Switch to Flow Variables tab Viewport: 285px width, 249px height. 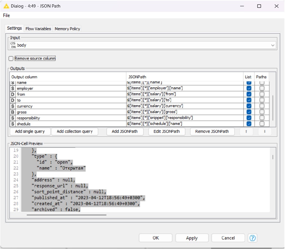click(x=38, y=29)
